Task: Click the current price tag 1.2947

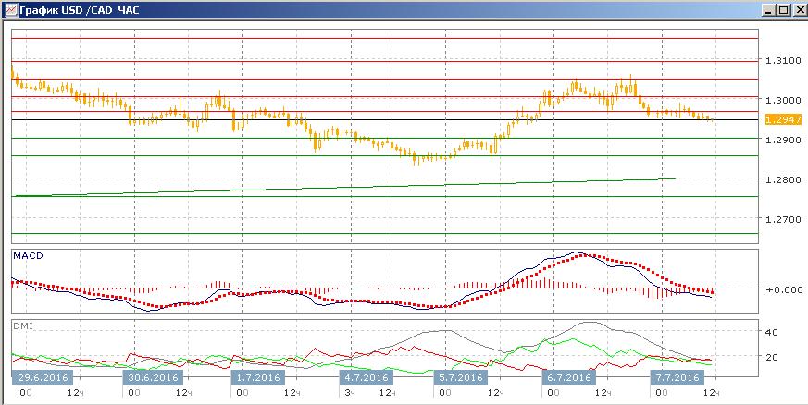Action: [x=777, y=119]
